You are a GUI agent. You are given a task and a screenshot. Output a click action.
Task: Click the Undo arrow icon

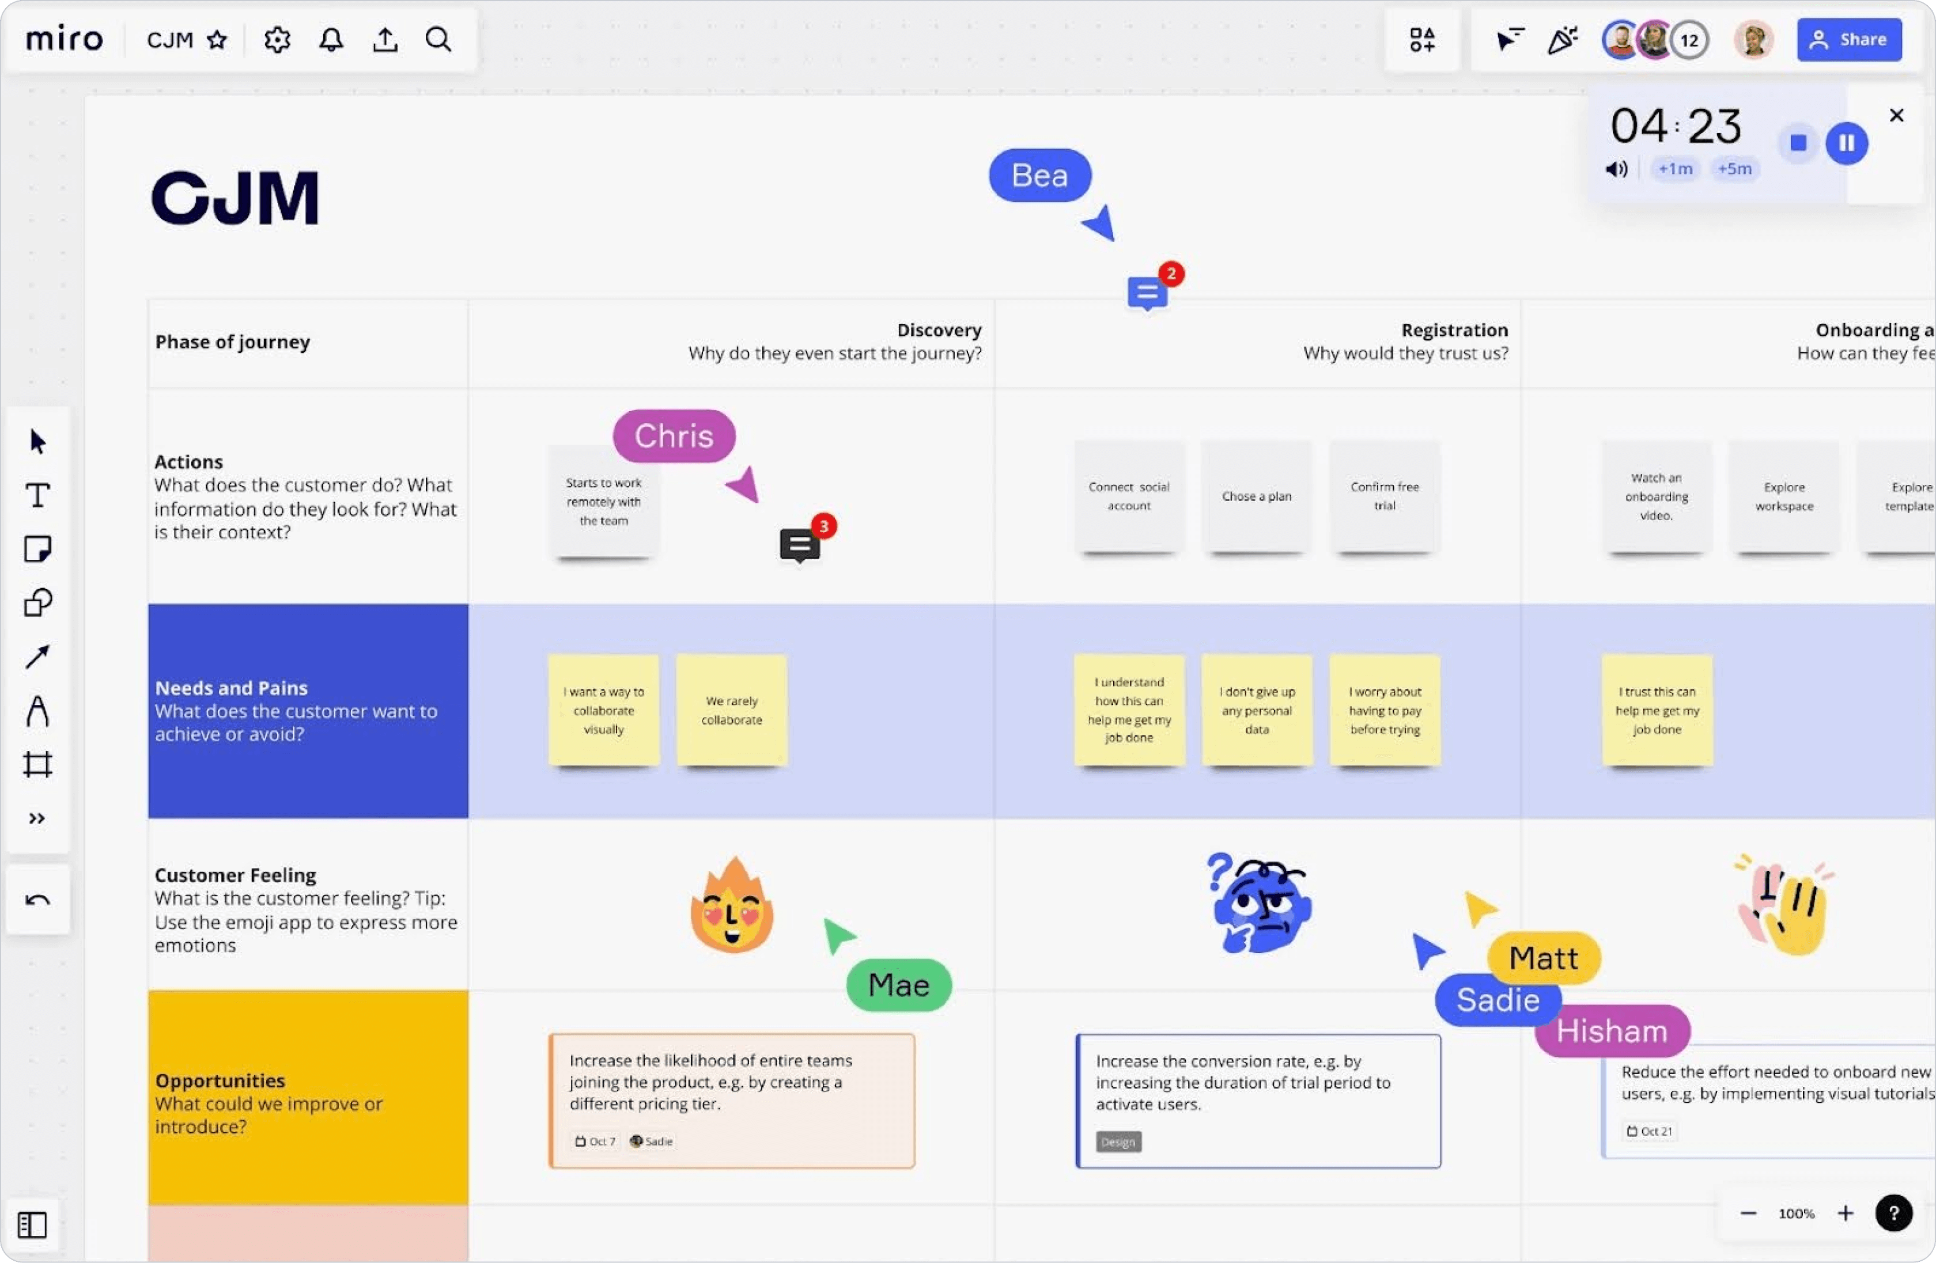pyautogui.click(x=37, y=900)
